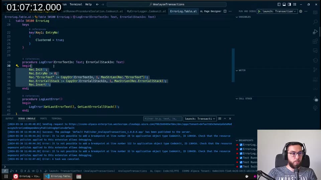Switch to the PORTS panel tab
This screenshot has width=321, height=180.
(43, 119)
